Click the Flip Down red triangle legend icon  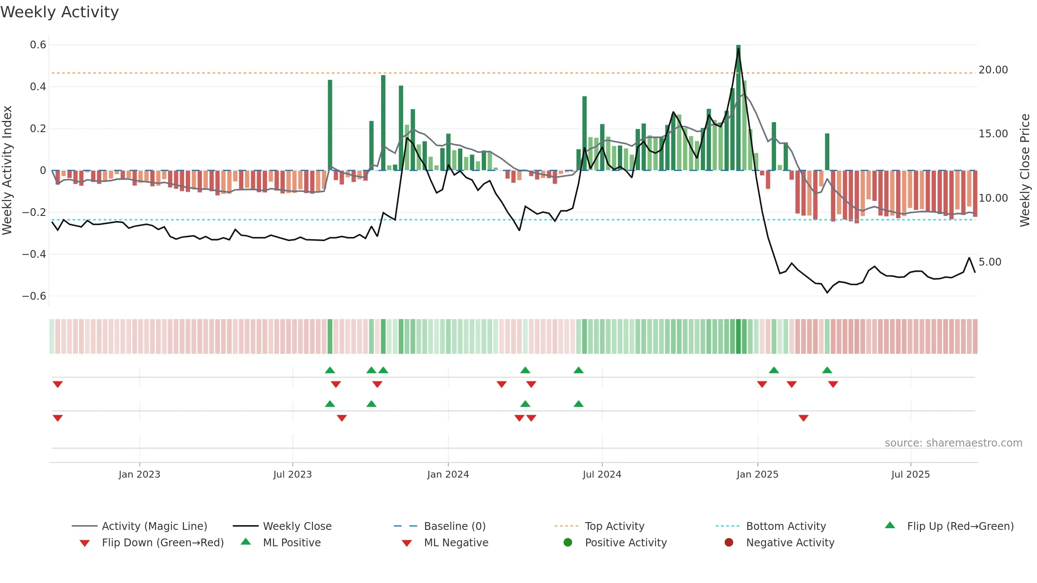click(x=85, y=543)
